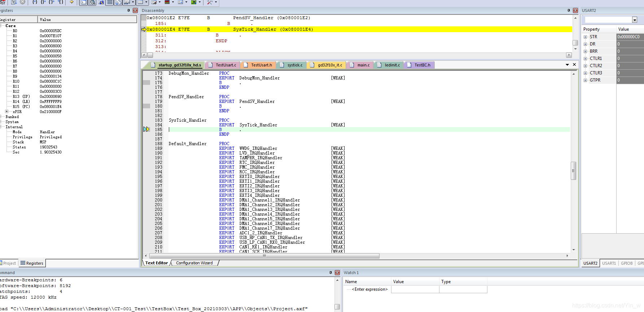644x312 pixels.
Task: Expand the CTLR1 register node
Action: pyautogui.click(x=585, y=58)
